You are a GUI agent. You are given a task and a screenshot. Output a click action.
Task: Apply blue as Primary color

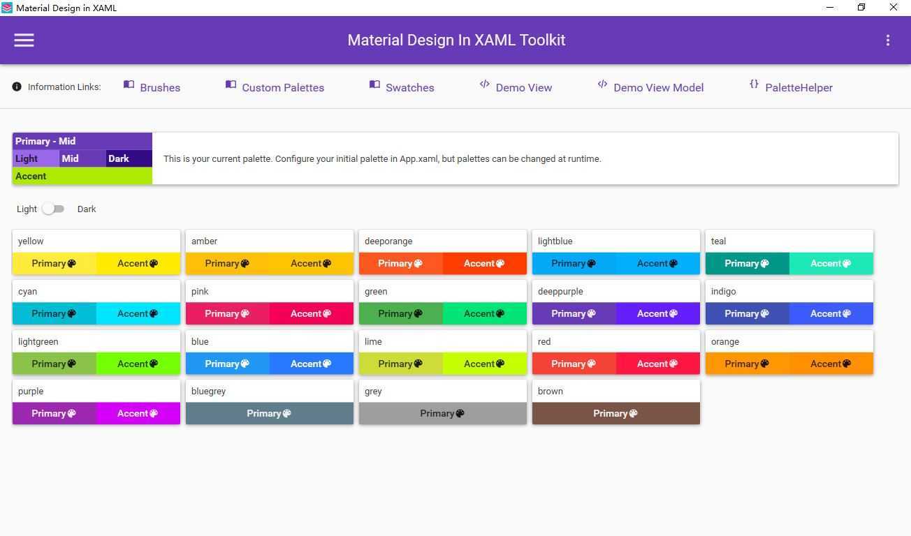pyautogui.click(x=228, y=364)
